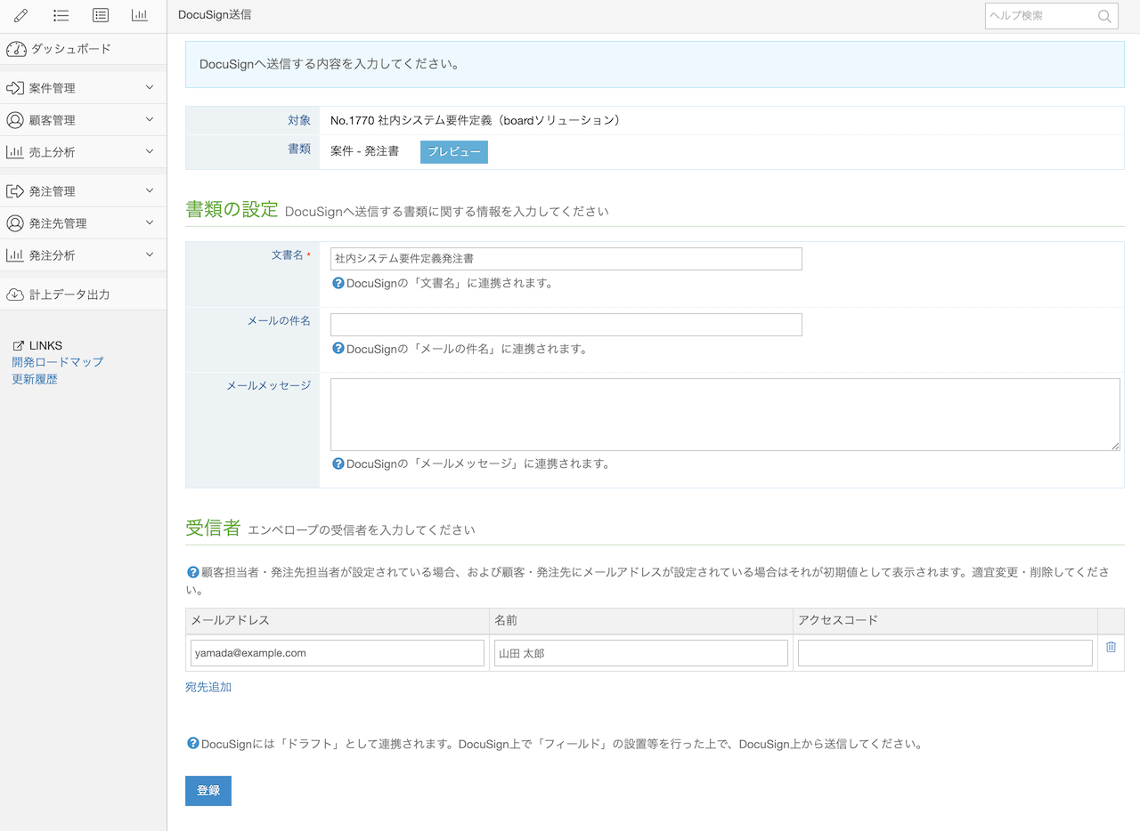Open the pencil edit icon in sidebar top
This screenshot has height=831, width=1140.
[x=21, y=15]
